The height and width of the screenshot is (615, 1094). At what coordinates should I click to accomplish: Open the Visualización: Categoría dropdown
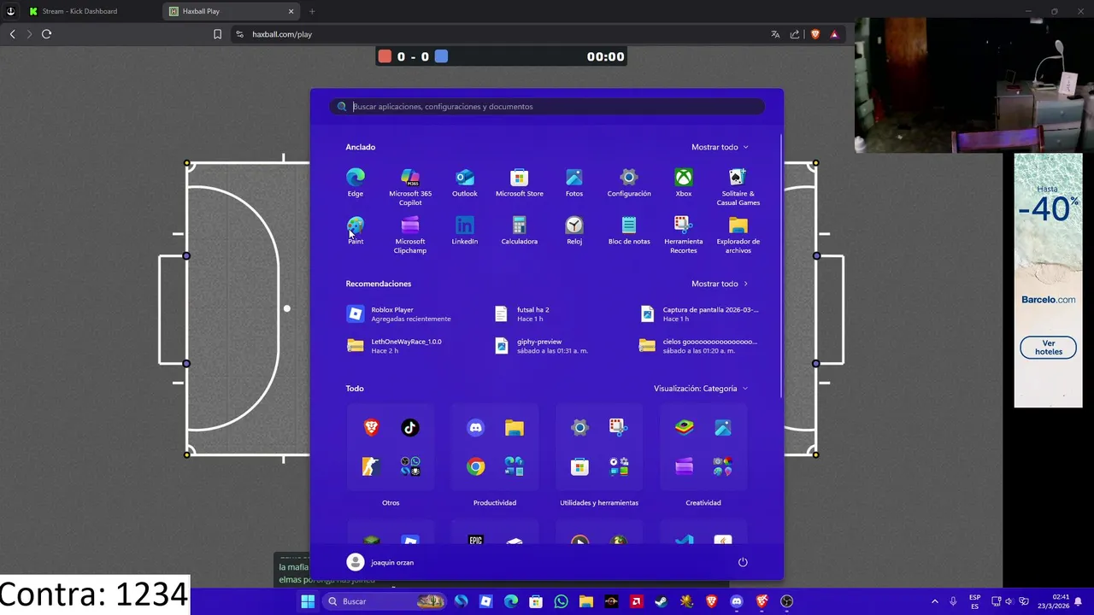pos(701,389)
